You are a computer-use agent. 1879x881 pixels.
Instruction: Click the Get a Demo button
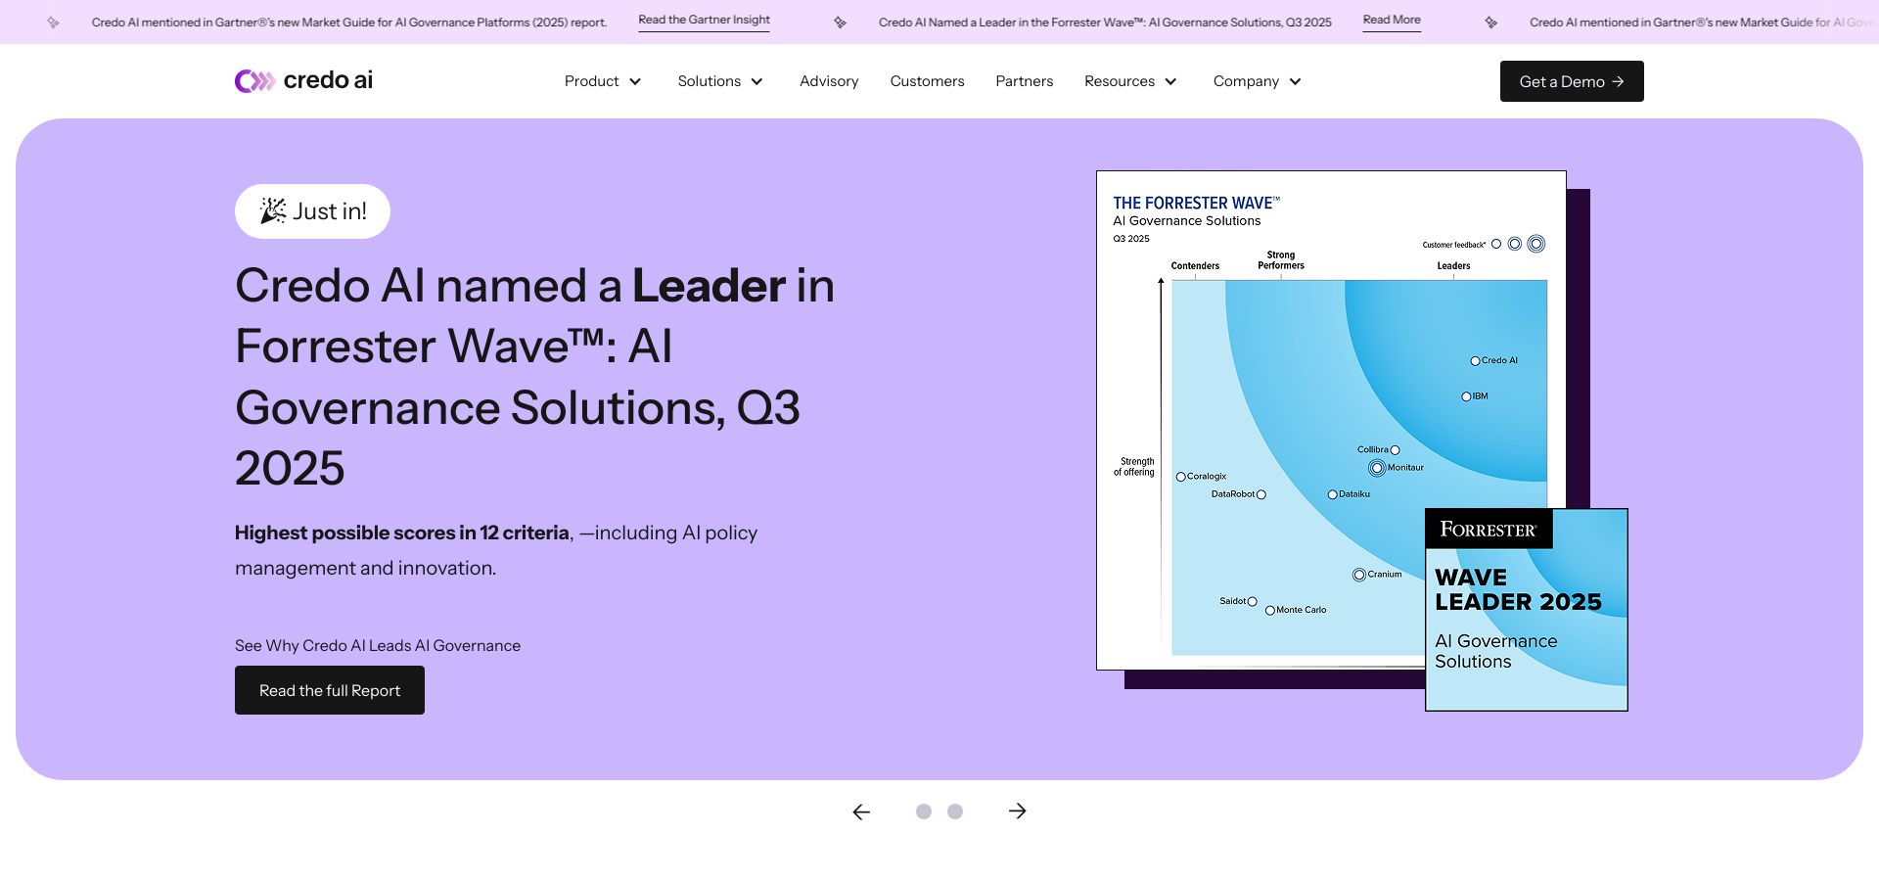(x=1572, y=81)
